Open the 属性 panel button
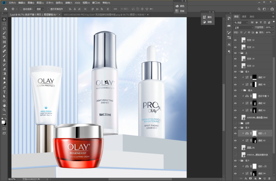This screenshot has height=181, width=276. pos(208,17)
